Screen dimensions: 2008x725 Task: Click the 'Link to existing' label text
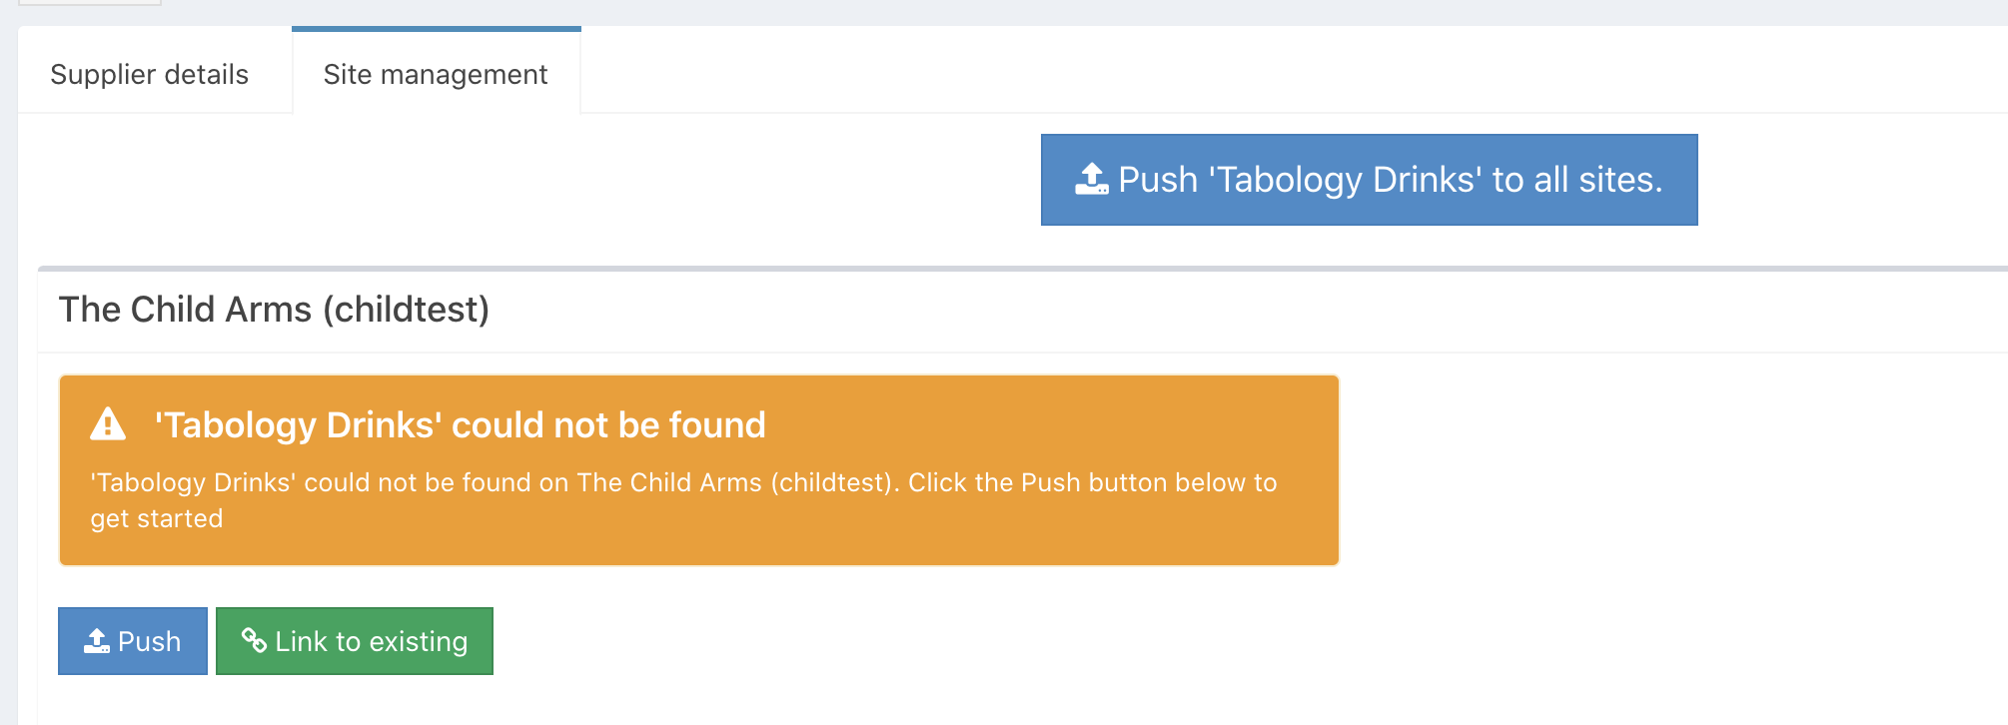[372, 641]
